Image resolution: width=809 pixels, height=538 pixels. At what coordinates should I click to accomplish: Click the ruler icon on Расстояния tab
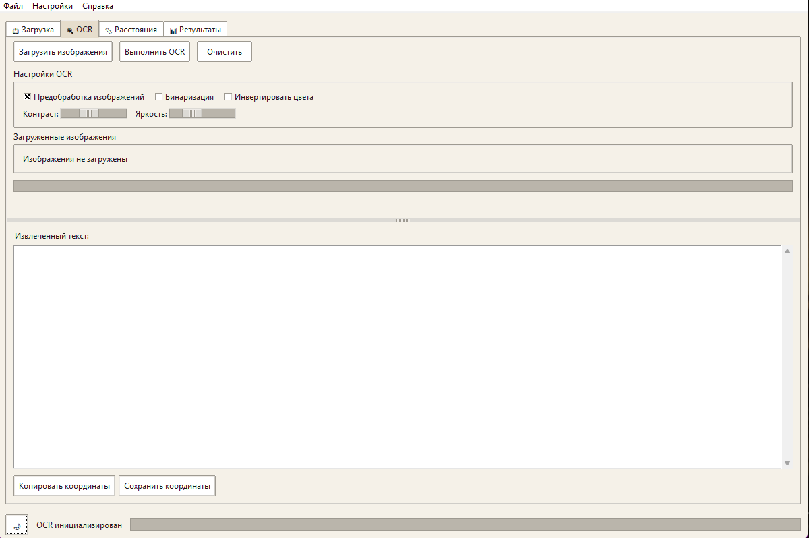pos(109,30)
